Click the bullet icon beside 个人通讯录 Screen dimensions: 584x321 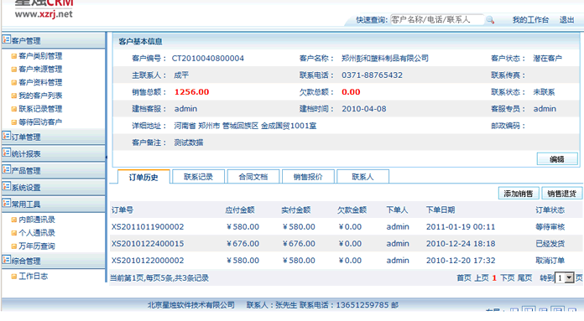click(x=14, y=233)
